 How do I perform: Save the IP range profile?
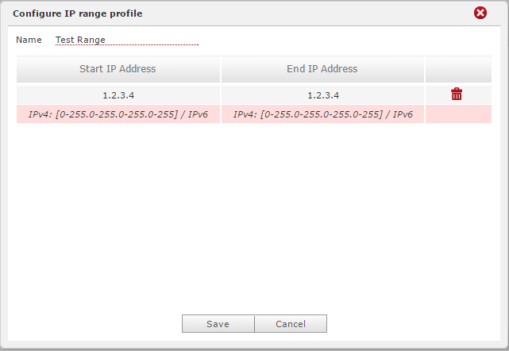coord(218,324)
